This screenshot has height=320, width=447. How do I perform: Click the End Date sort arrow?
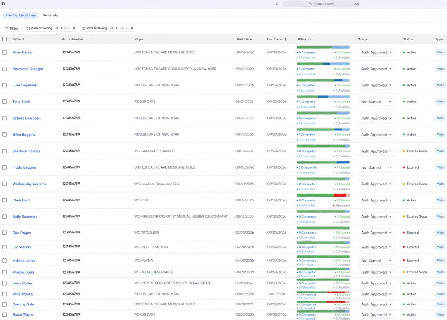[285, 39]
